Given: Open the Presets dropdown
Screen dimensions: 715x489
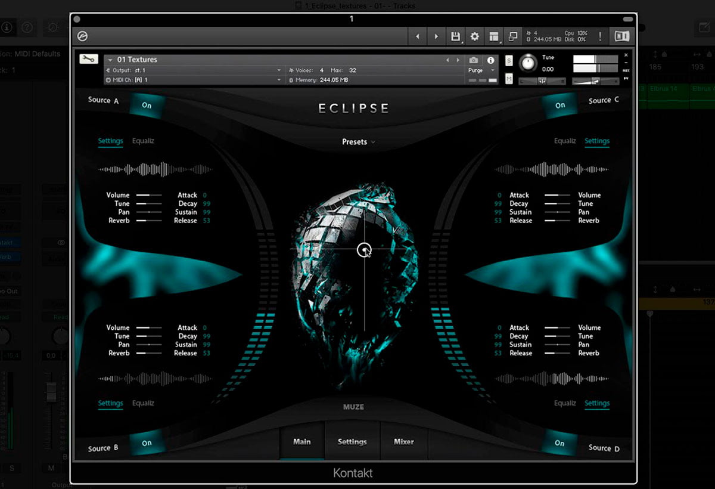Looking at the screenshot, I should tap(358, 142).
